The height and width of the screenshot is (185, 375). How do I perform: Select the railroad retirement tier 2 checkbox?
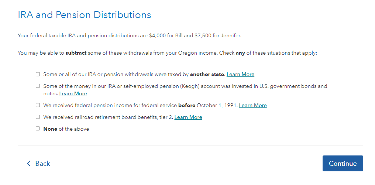(38, 117)
